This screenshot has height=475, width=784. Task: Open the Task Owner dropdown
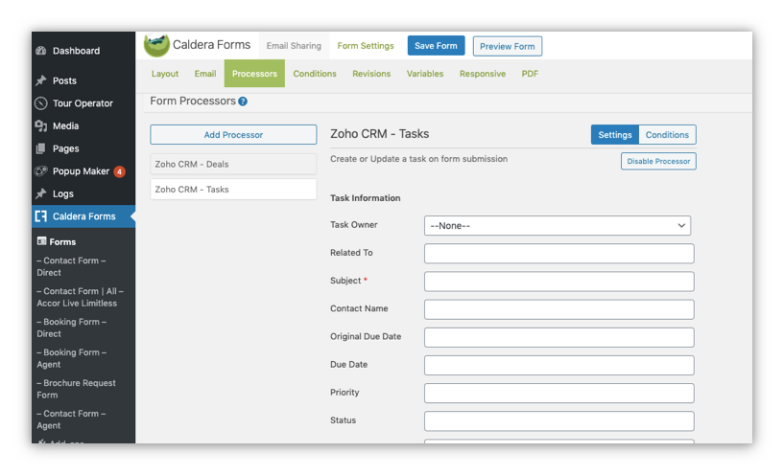tap(558, 225)
